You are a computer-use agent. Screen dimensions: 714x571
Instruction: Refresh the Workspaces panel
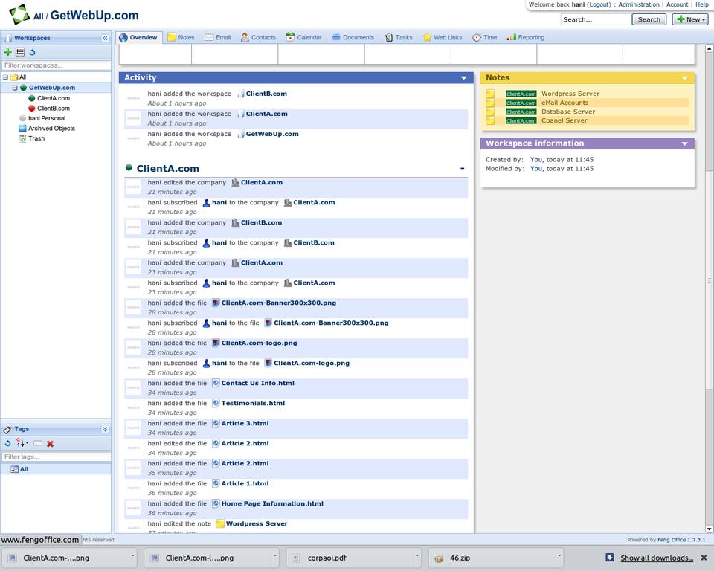click(32, 52)
